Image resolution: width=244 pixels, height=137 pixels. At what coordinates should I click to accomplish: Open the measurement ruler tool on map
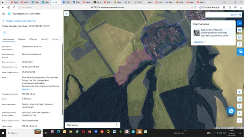tap(239, 30)
